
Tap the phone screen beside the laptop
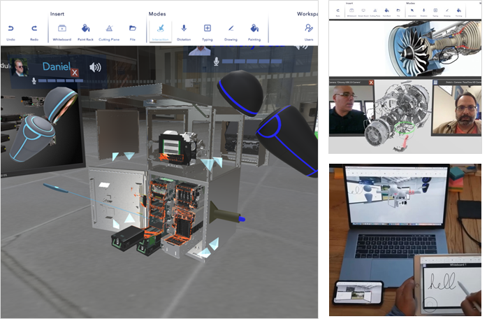pyautogui.click(x=358, y=293)
